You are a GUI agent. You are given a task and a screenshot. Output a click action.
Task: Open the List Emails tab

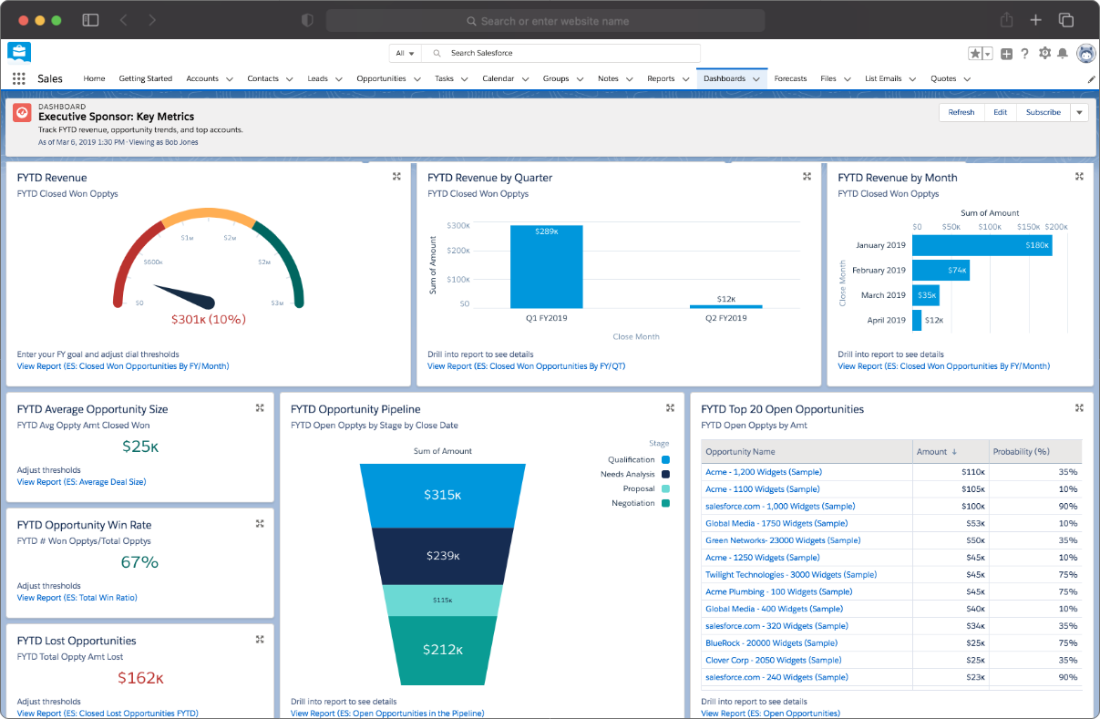883,79
